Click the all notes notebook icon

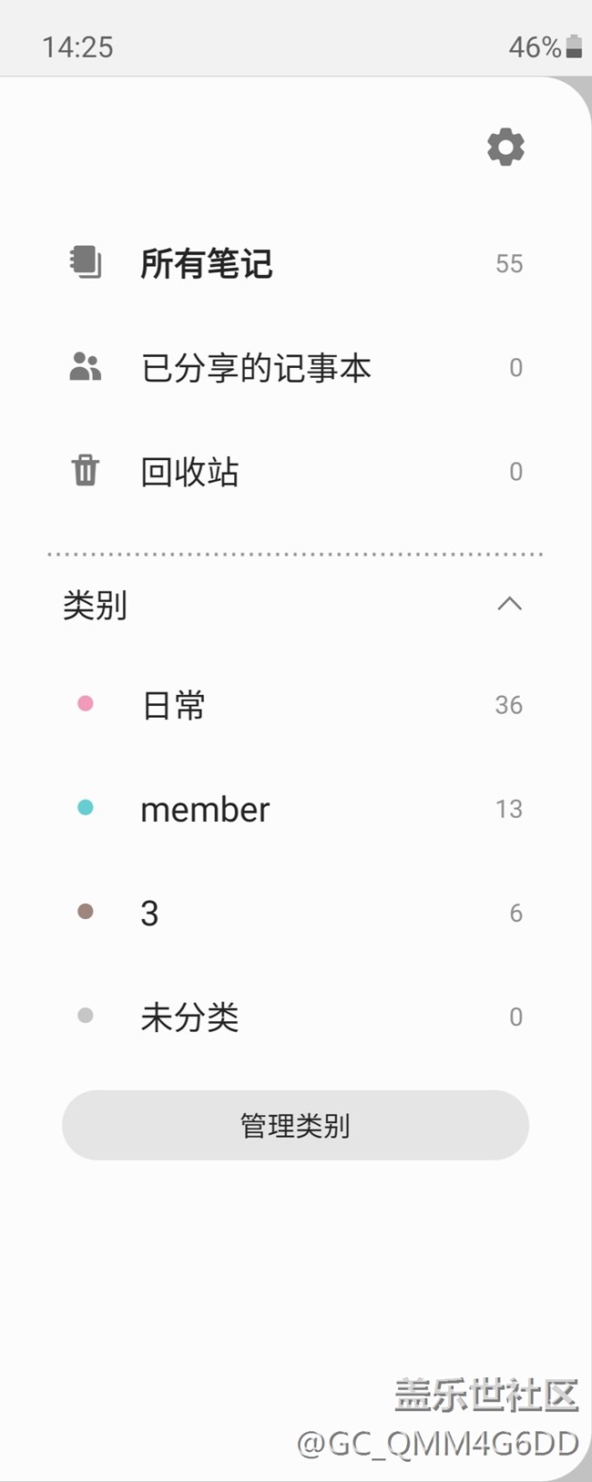coord(86,263)
